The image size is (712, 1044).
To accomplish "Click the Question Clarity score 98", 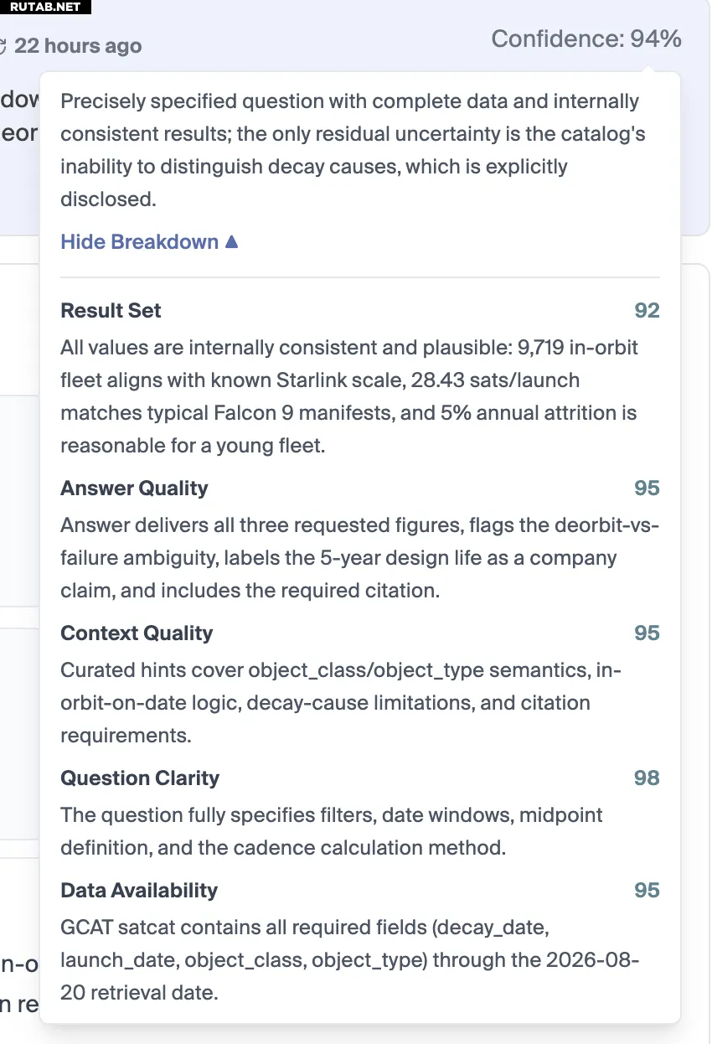I will click(x=647, y=778).
